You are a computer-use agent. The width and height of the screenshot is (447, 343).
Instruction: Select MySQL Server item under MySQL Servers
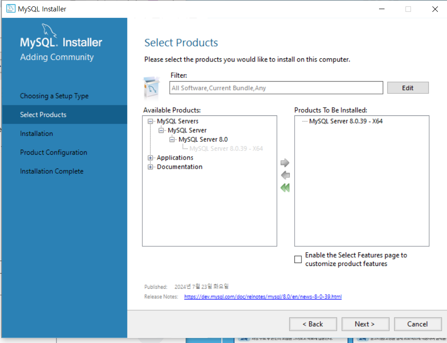[187, 130]
